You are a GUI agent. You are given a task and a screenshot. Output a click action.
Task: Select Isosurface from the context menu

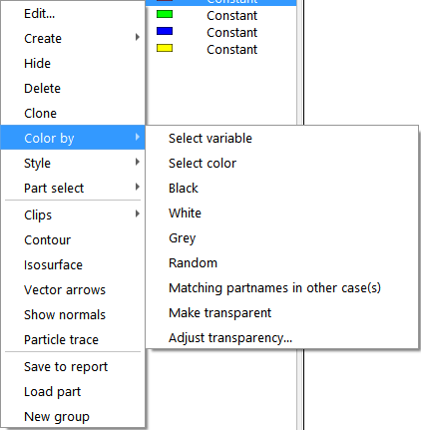[x=73, y=264]
